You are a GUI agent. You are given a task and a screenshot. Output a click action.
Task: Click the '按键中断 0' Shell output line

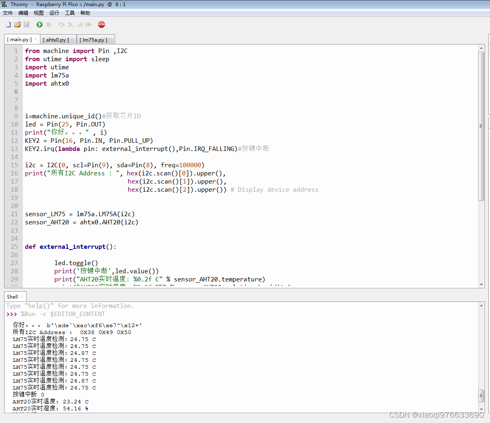[x=29, y=395]
